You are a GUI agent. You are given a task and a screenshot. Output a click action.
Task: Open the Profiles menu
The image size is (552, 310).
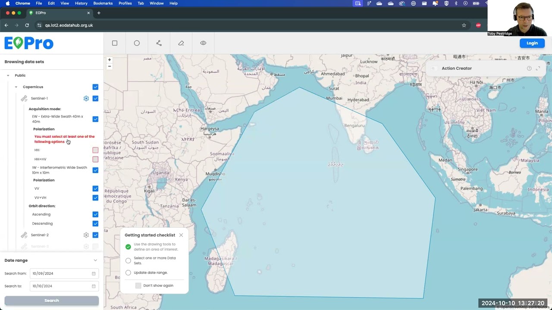(x=125, y=3)
